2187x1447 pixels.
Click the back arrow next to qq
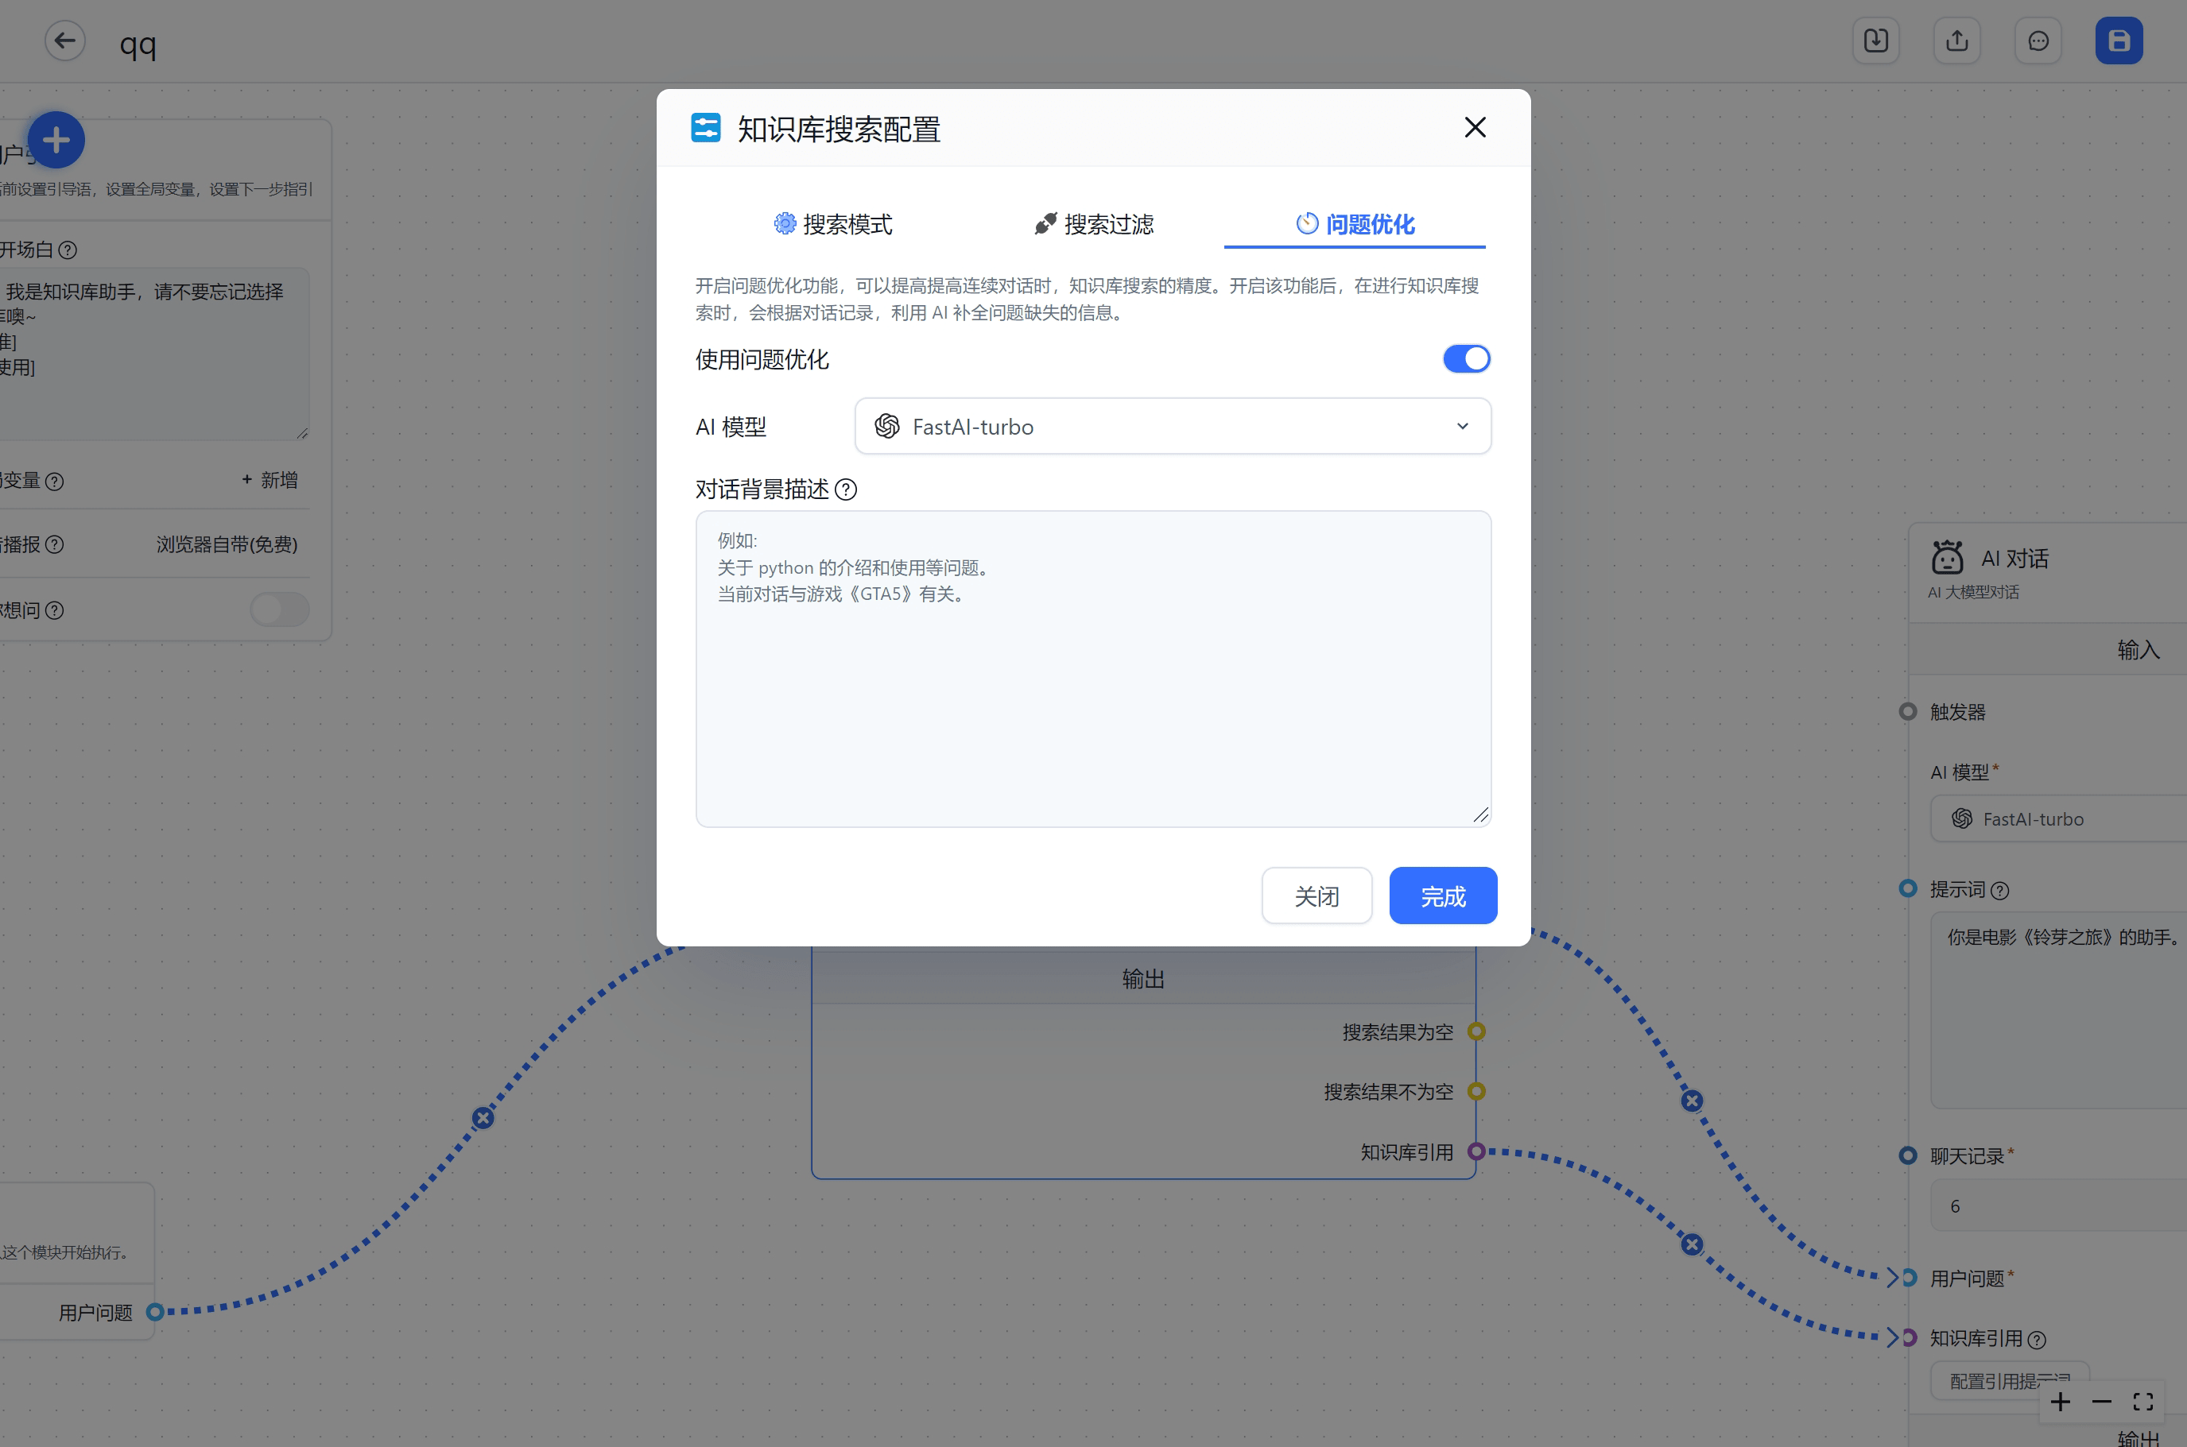pyautogui.click(x=64, y=41)
